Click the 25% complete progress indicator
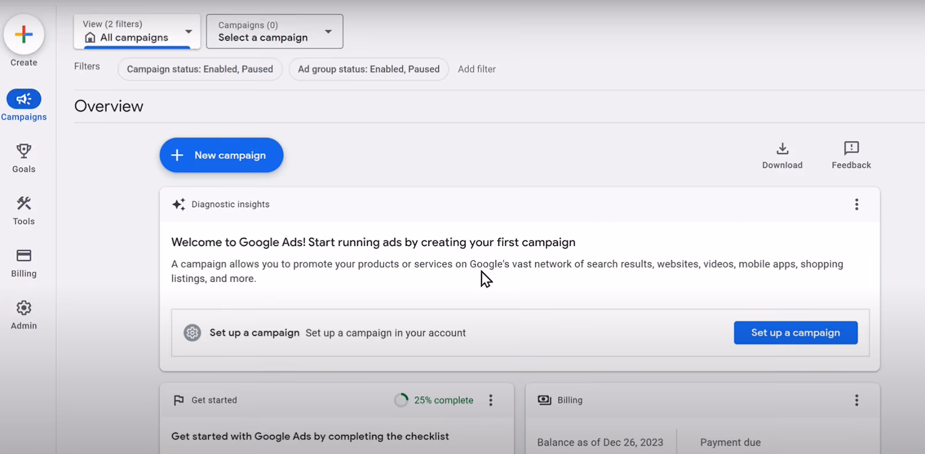 pyautogui.click(x=434, y=400)
